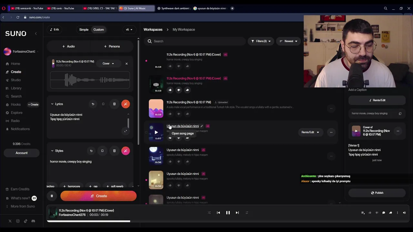The height and width of the screenshot is (232, 413).
Task: Click the recording waveform preview
Action: coord(90,80)
